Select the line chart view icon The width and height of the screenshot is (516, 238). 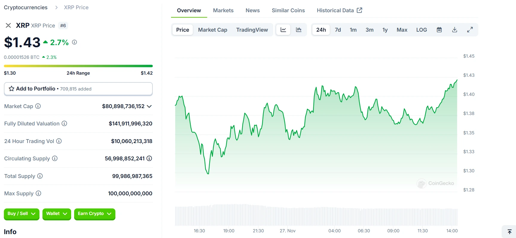[x=283, y=30]
